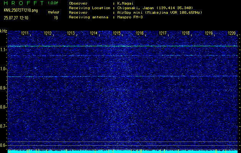Click the brightest carrier line above 1.1 kHz

point(123,46)
